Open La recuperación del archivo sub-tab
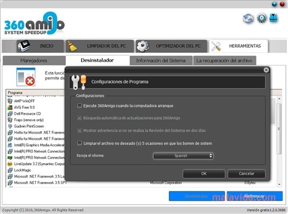The width and height of the screenshot is (288, 214). click(225, 61)
